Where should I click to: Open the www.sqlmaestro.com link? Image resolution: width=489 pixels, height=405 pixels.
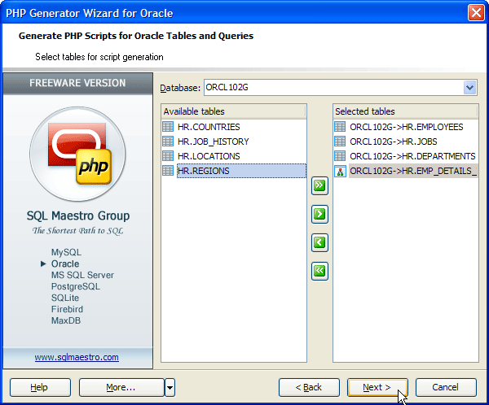click(77, 357)
